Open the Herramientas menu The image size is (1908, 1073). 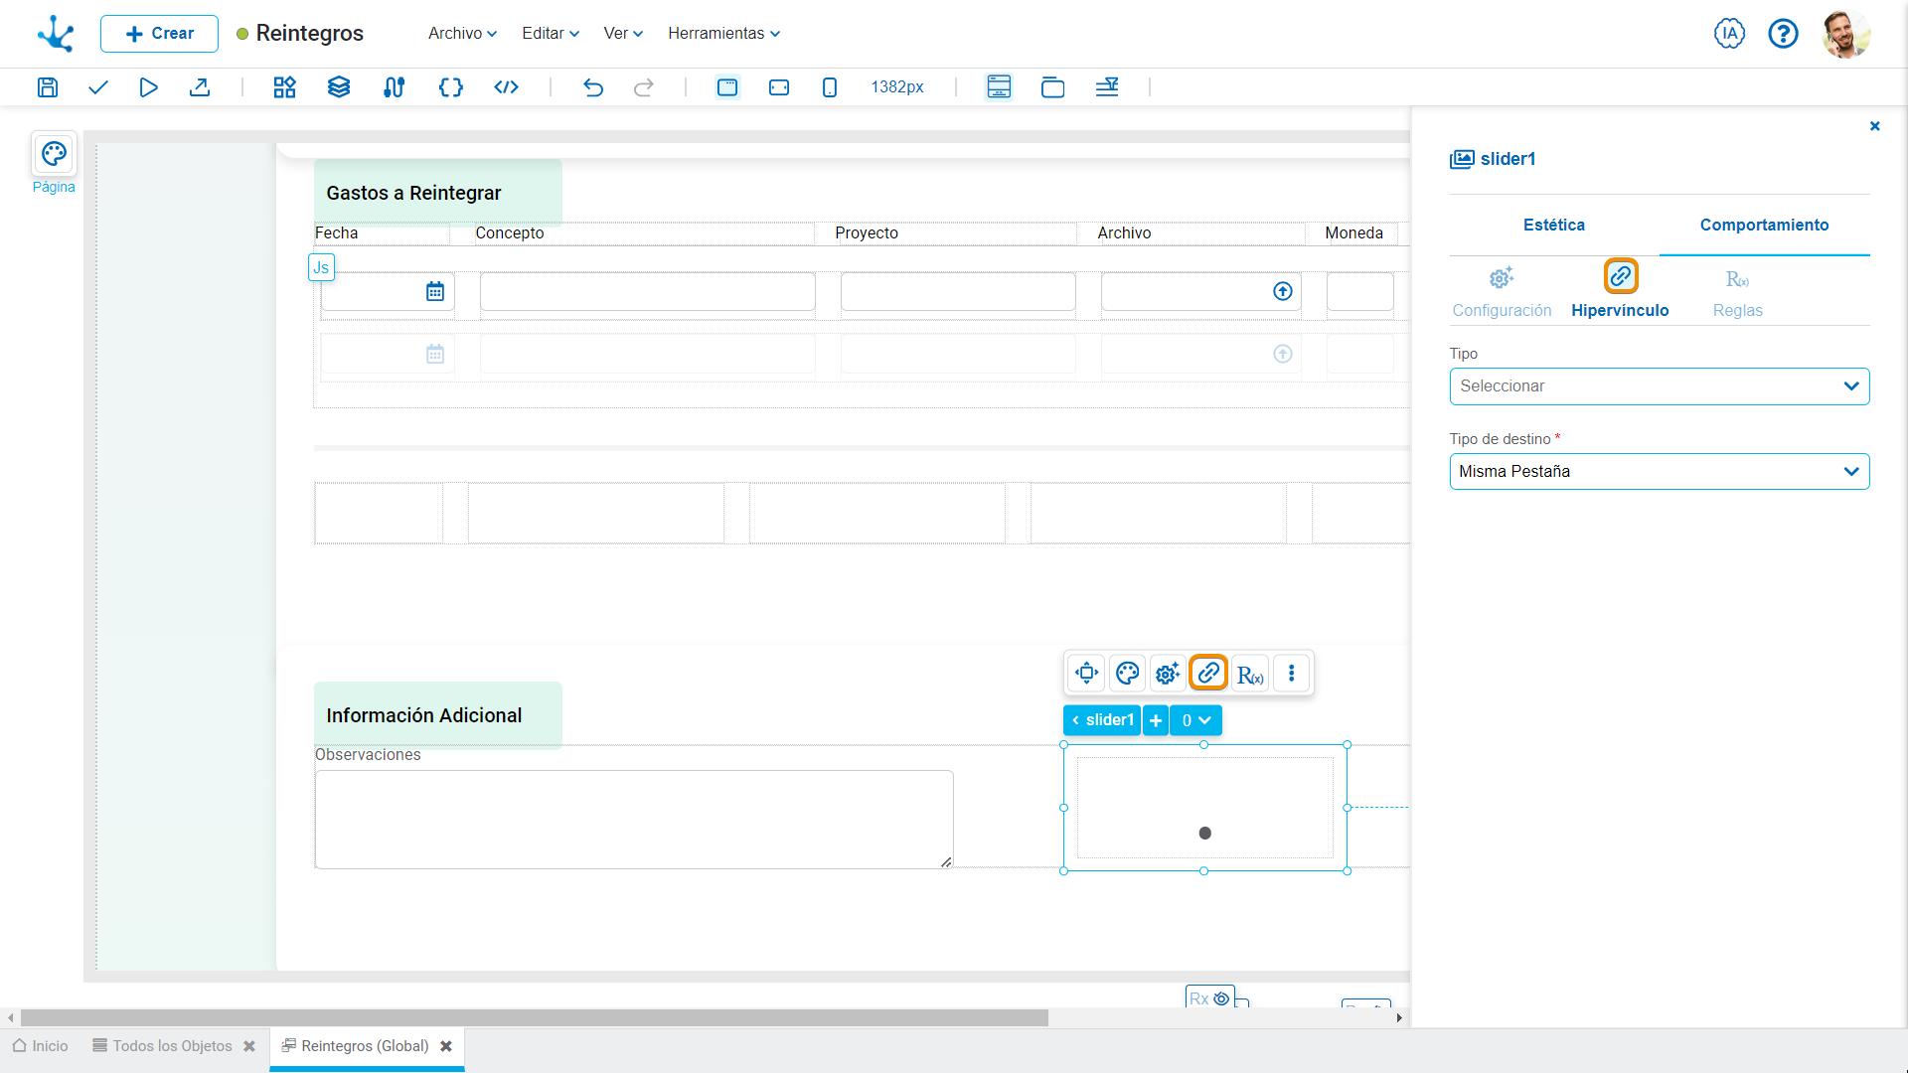pyautogui.click(x=723, y=34)
